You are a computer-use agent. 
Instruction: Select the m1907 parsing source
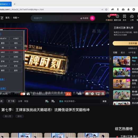(x=16, y=38)
